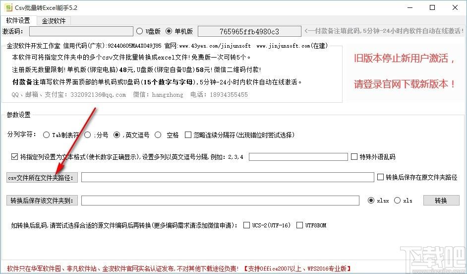
Task: Check 转换后保存在原文件夹路径
Action: pos(380,177)
